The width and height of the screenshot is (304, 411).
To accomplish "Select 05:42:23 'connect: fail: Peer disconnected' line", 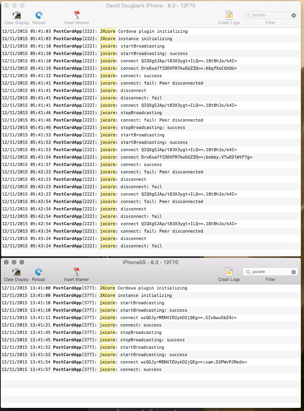I will point(151,172).
